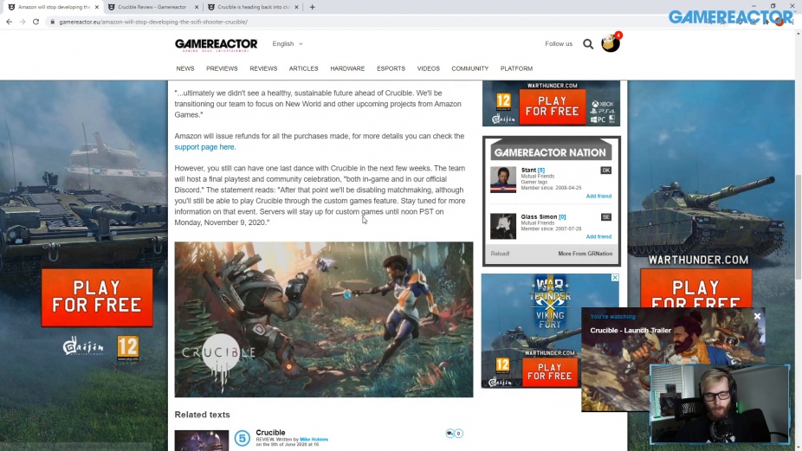Open the comments bubble on Crucible review
This screenshot has height=451, width=802.
pyautogui.click(x=454, y=433)
